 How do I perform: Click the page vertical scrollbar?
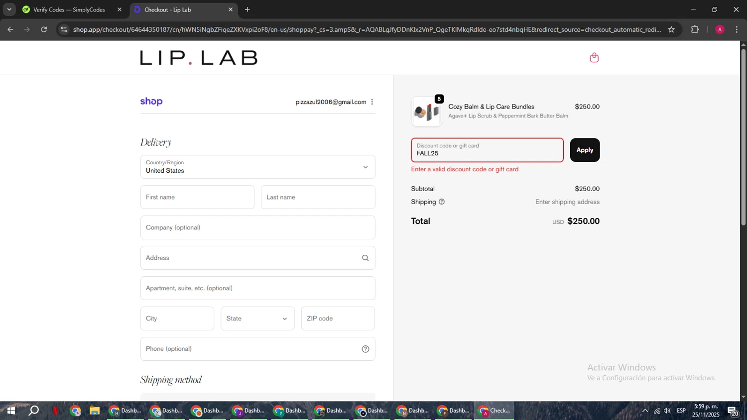click(743, 137)
